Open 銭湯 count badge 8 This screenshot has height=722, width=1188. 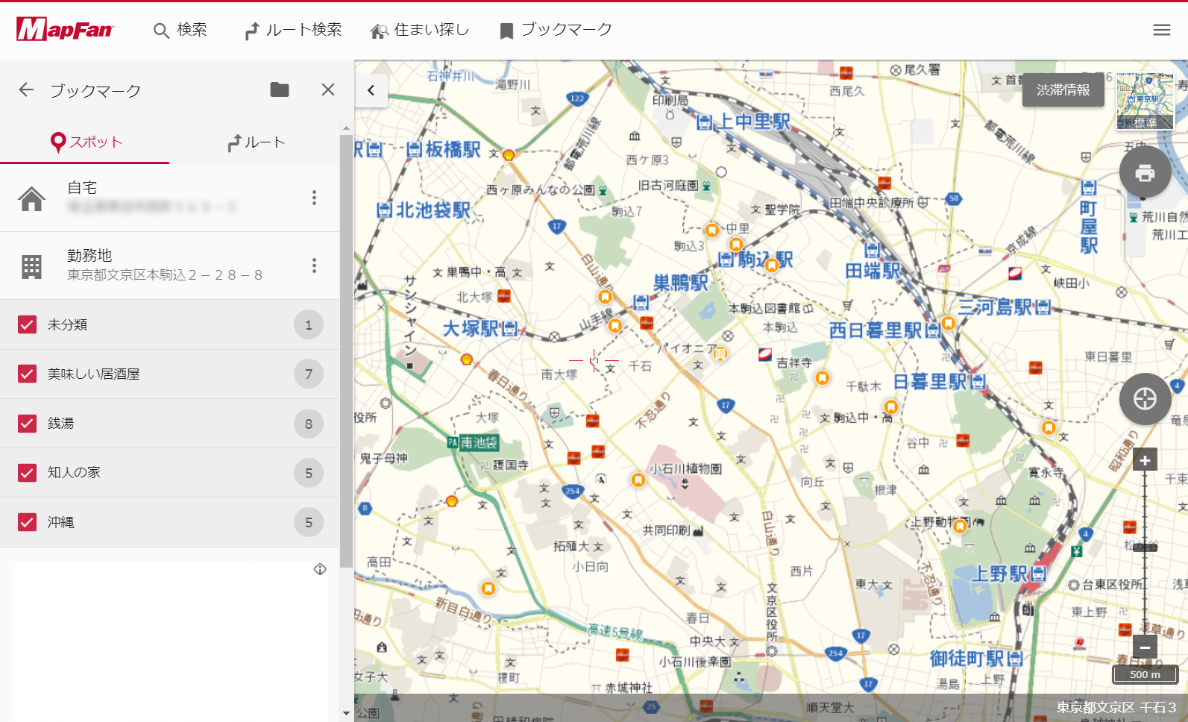click(x=308, y=424)
